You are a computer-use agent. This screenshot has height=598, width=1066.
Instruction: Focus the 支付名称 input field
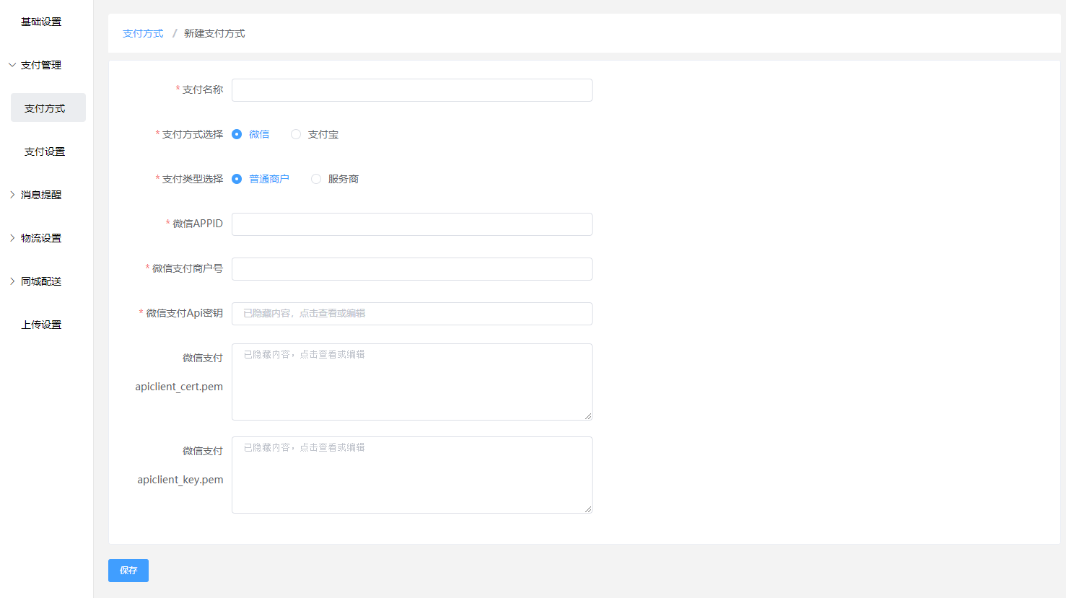(412, 90)
